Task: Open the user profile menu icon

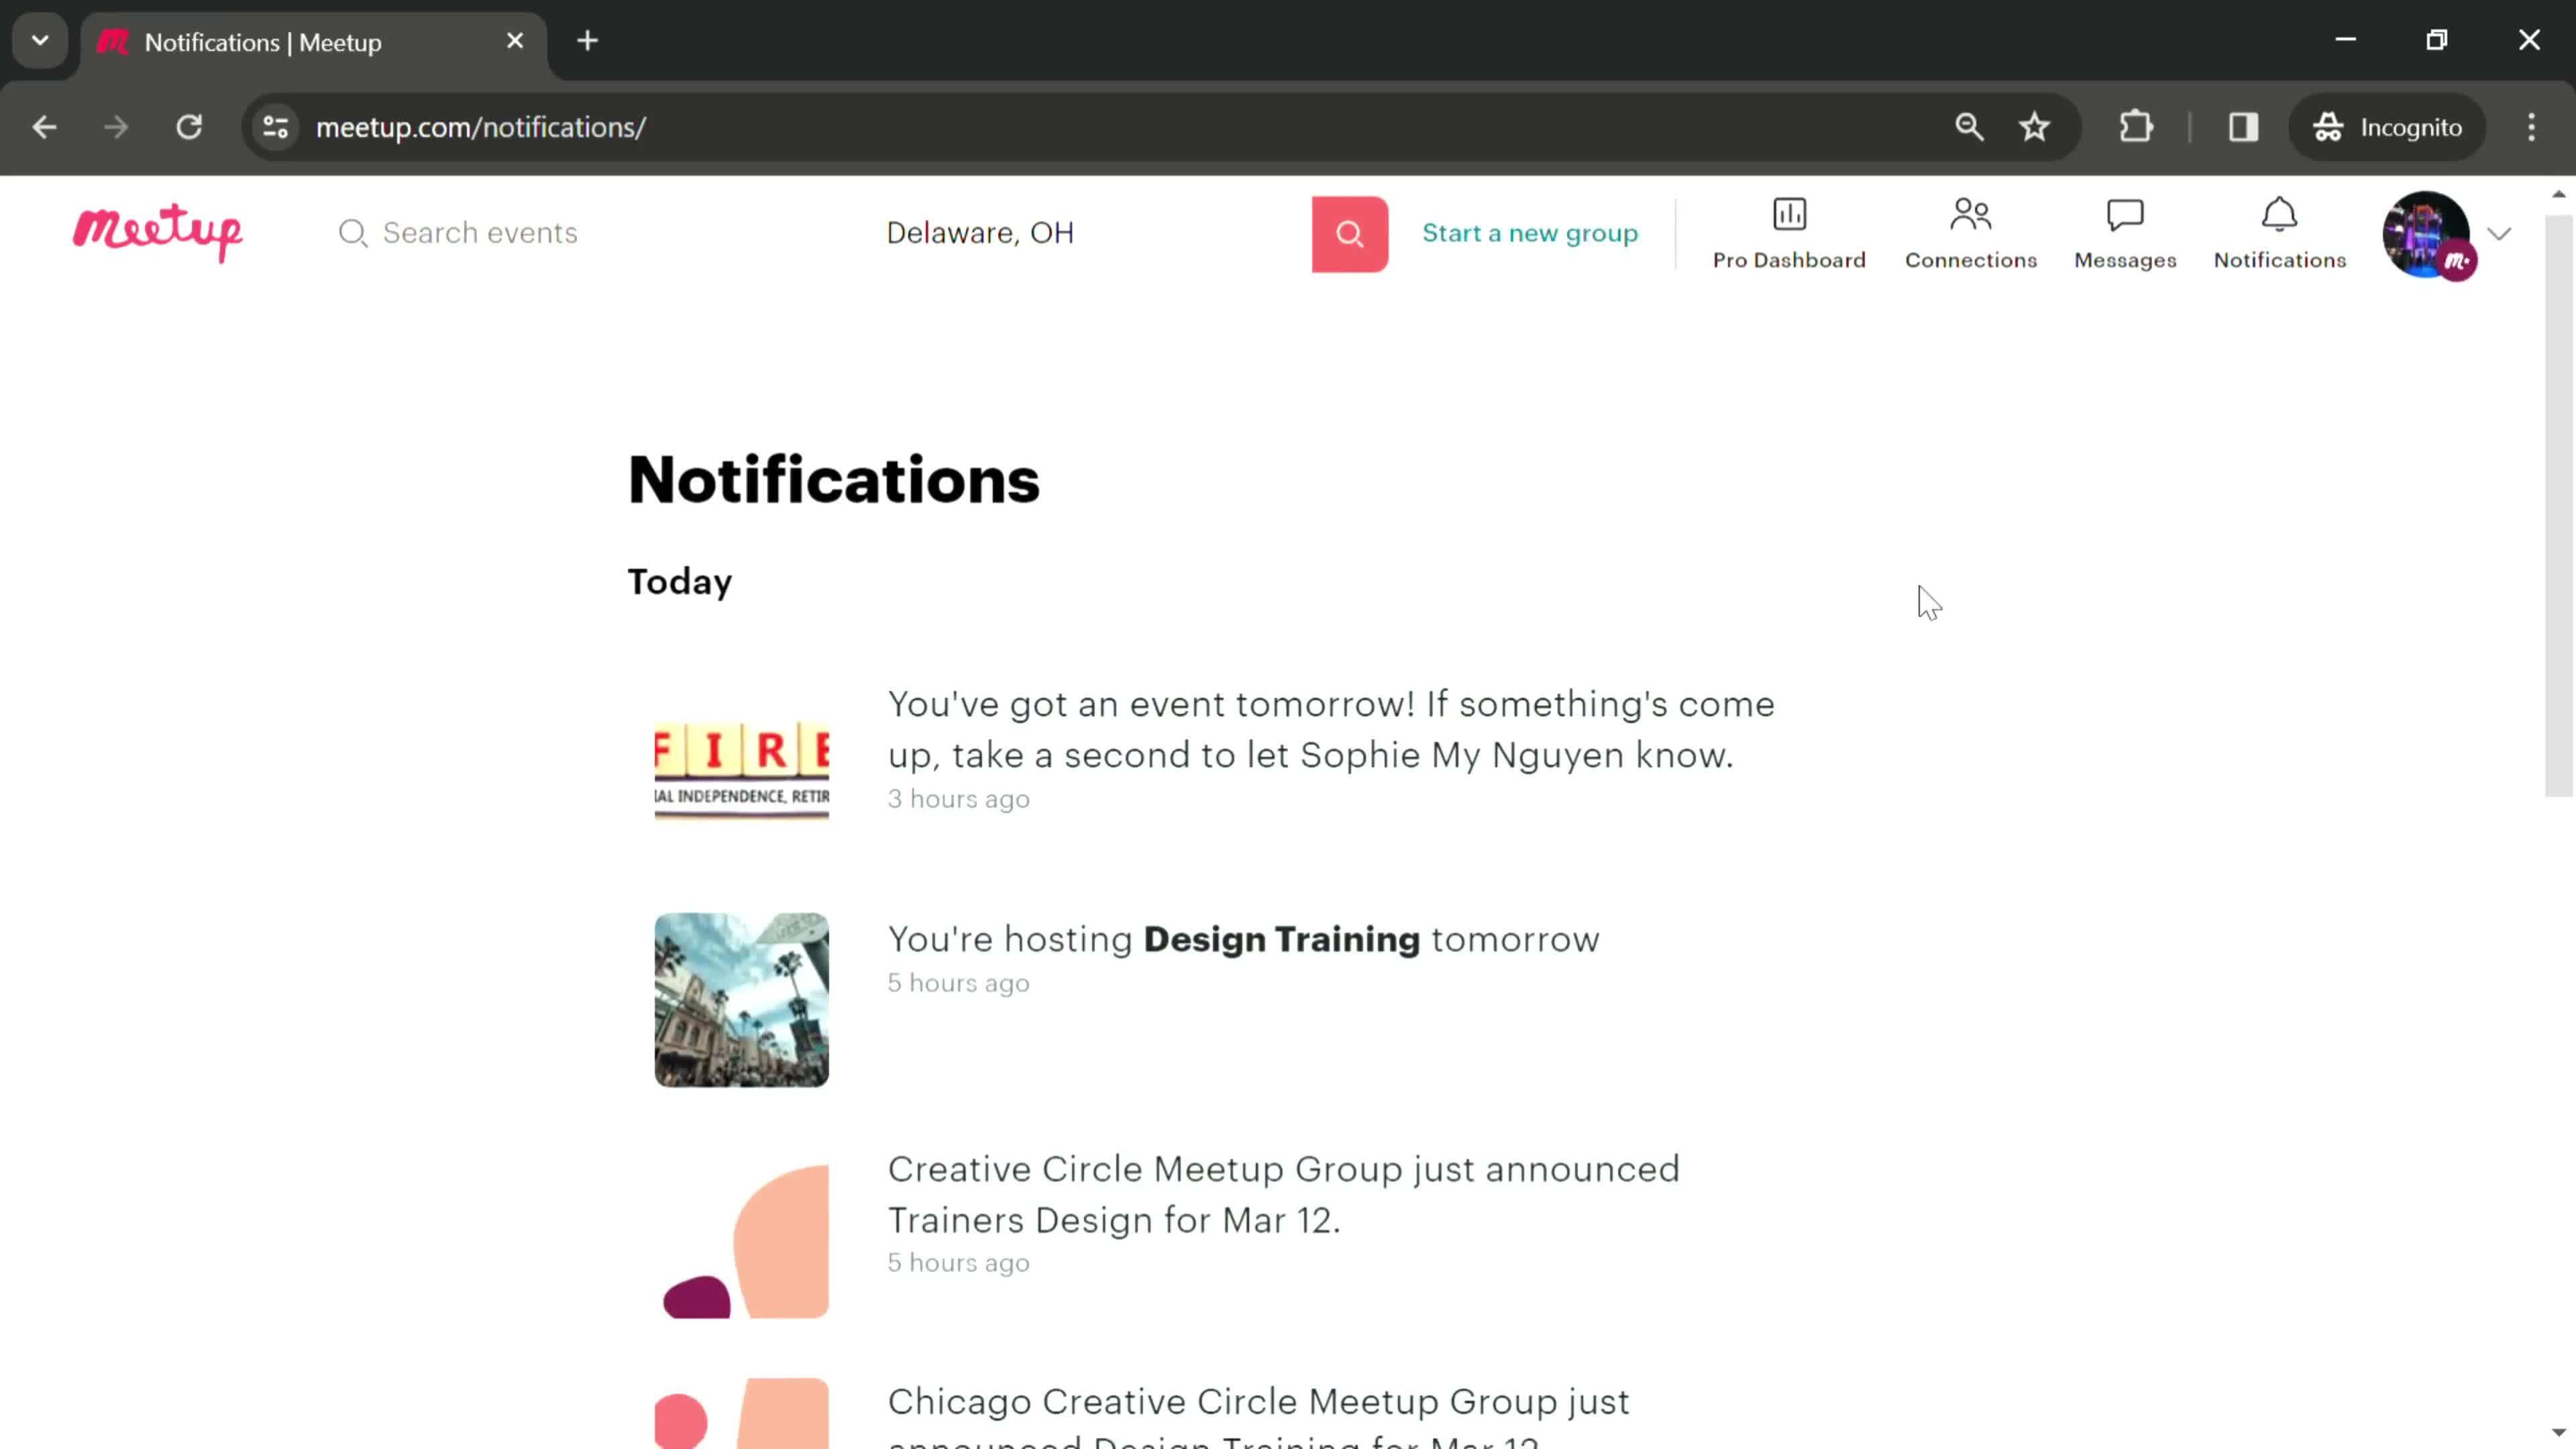Action: tap(2452, 231)
